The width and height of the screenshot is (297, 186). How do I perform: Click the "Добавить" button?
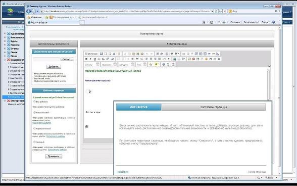54,67
